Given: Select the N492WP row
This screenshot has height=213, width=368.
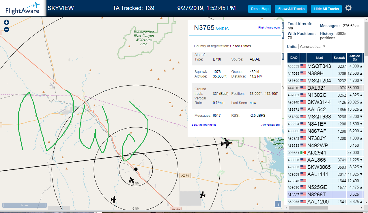Looking at the screenshot, I should click(325, 146).
